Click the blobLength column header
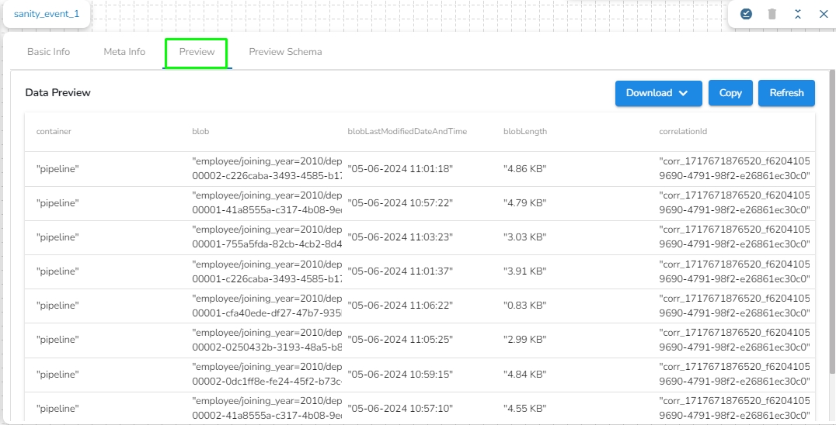The width and height of the screenshot is (836, 425). [525, 131]
